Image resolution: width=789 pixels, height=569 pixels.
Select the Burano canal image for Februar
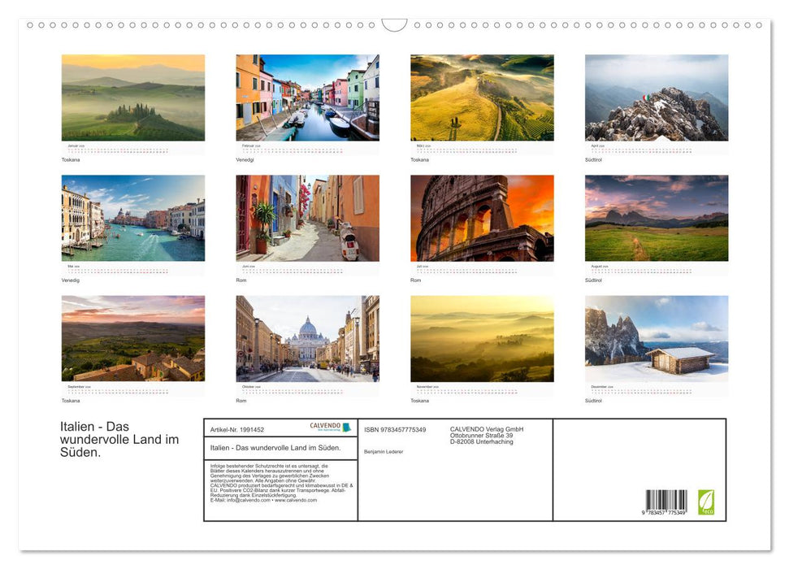coord(307,97)
